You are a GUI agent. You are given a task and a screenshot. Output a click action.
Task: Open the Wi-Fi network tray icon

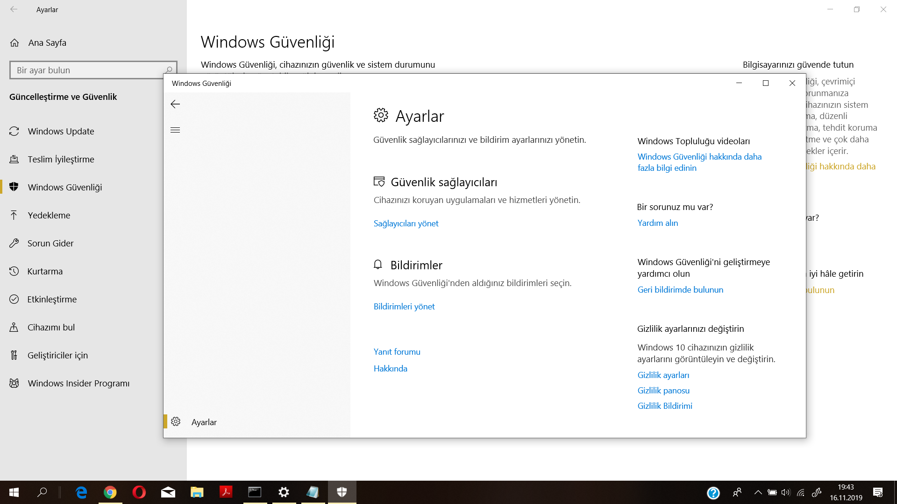(801, 492)
